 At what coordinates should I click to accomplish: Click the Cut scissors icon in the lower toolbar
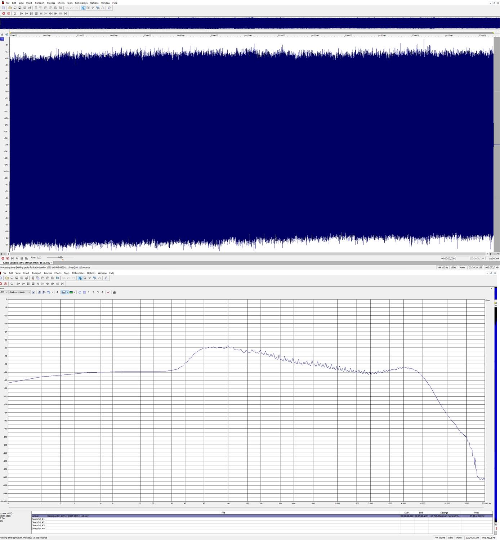(33, 278)
